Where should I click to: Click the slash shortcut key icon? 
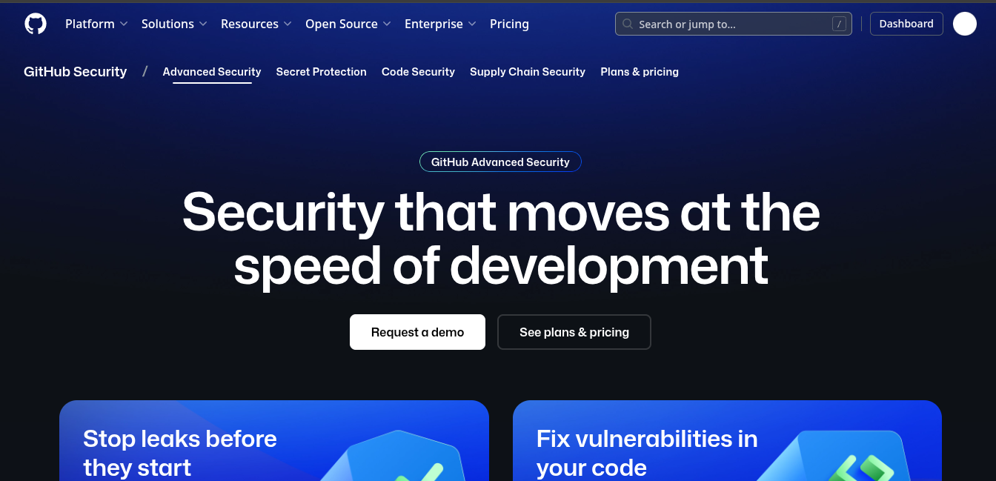click(x=839, y=24)
